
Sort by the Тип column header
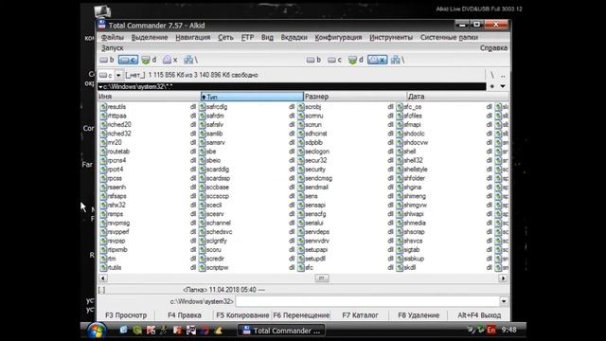pos(252,97)
